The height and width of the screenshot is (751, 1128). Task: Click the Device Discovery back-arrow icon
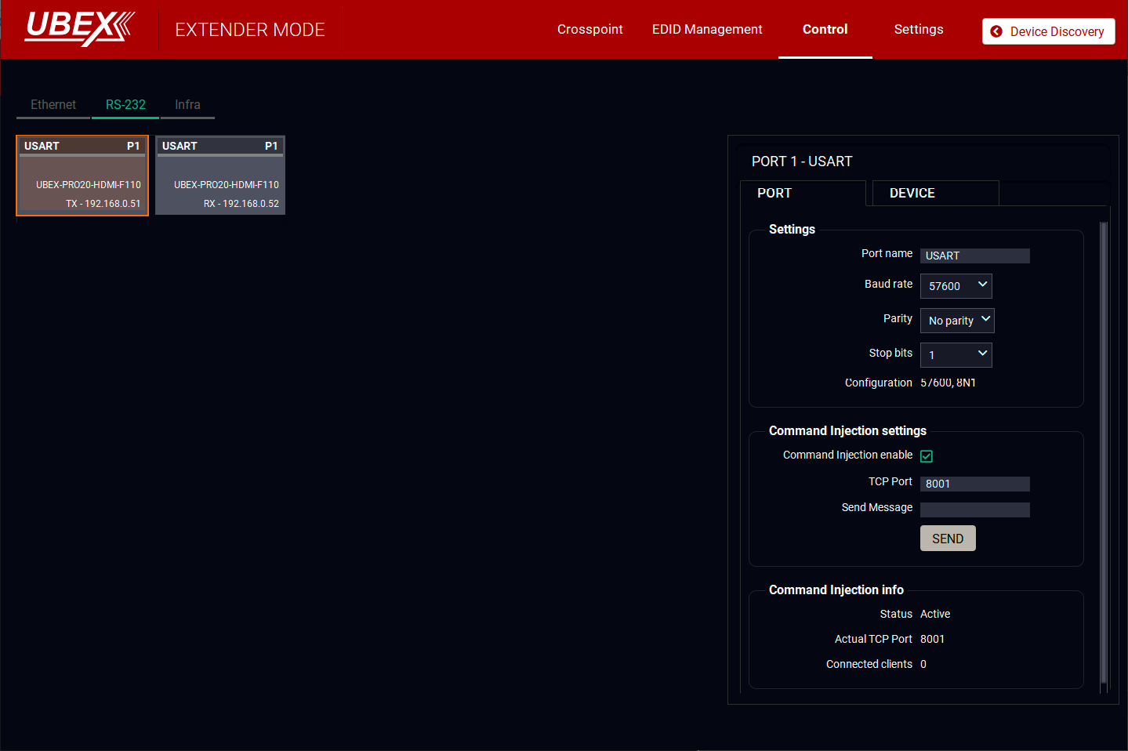click(x=996, y=31)
